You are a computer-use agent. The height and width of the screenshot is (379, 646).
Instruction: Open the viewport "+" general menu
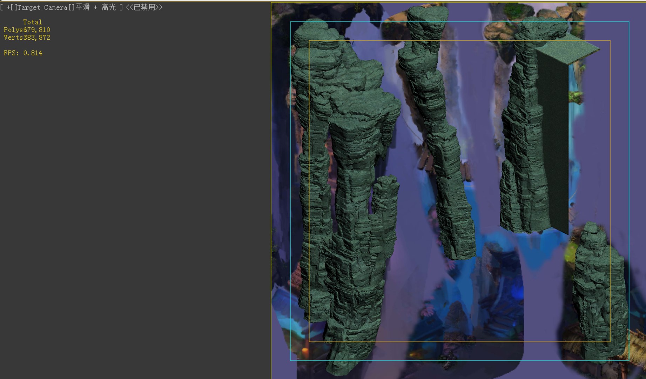[x=8, y=7]
